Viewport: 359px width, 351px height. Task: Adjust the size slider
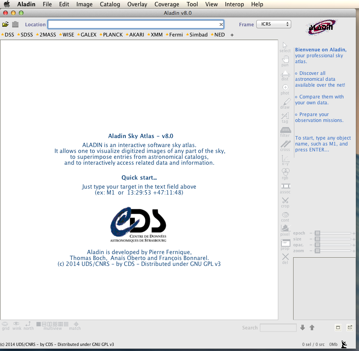pyautogui.click(x=333, y=239)
